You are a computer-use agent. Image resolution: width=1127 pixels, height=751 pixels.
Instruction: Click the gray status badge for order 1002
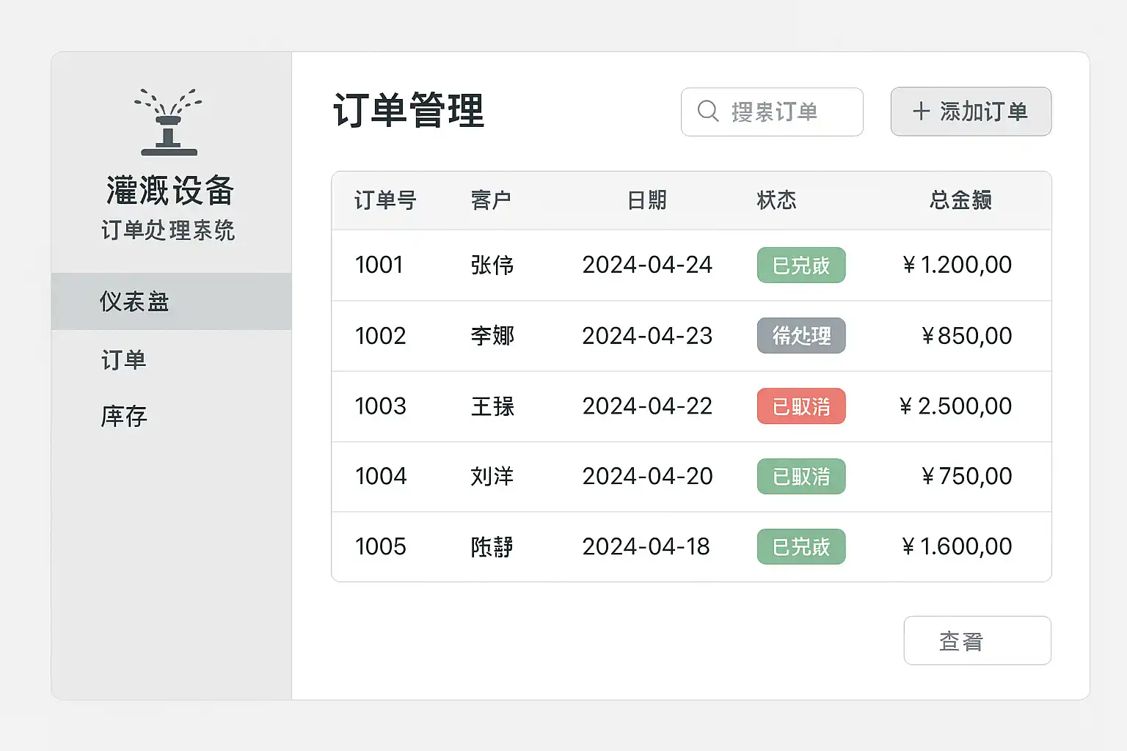tap(800, 336)
